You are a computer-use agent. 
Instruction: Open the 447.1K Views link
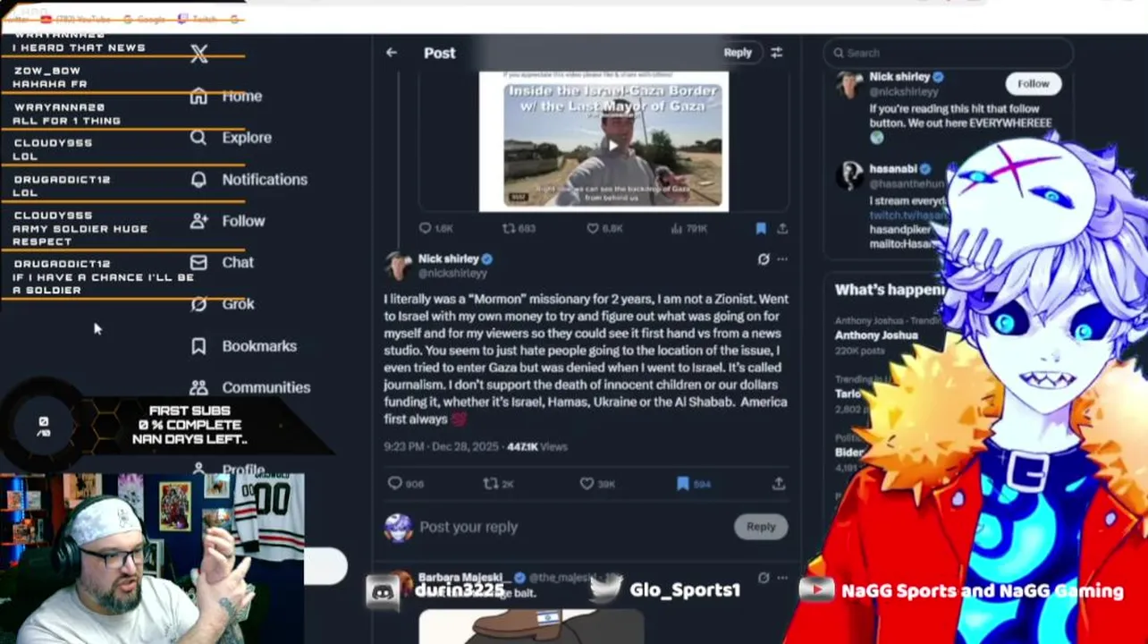pyautogui.click(x=537, y=446)
